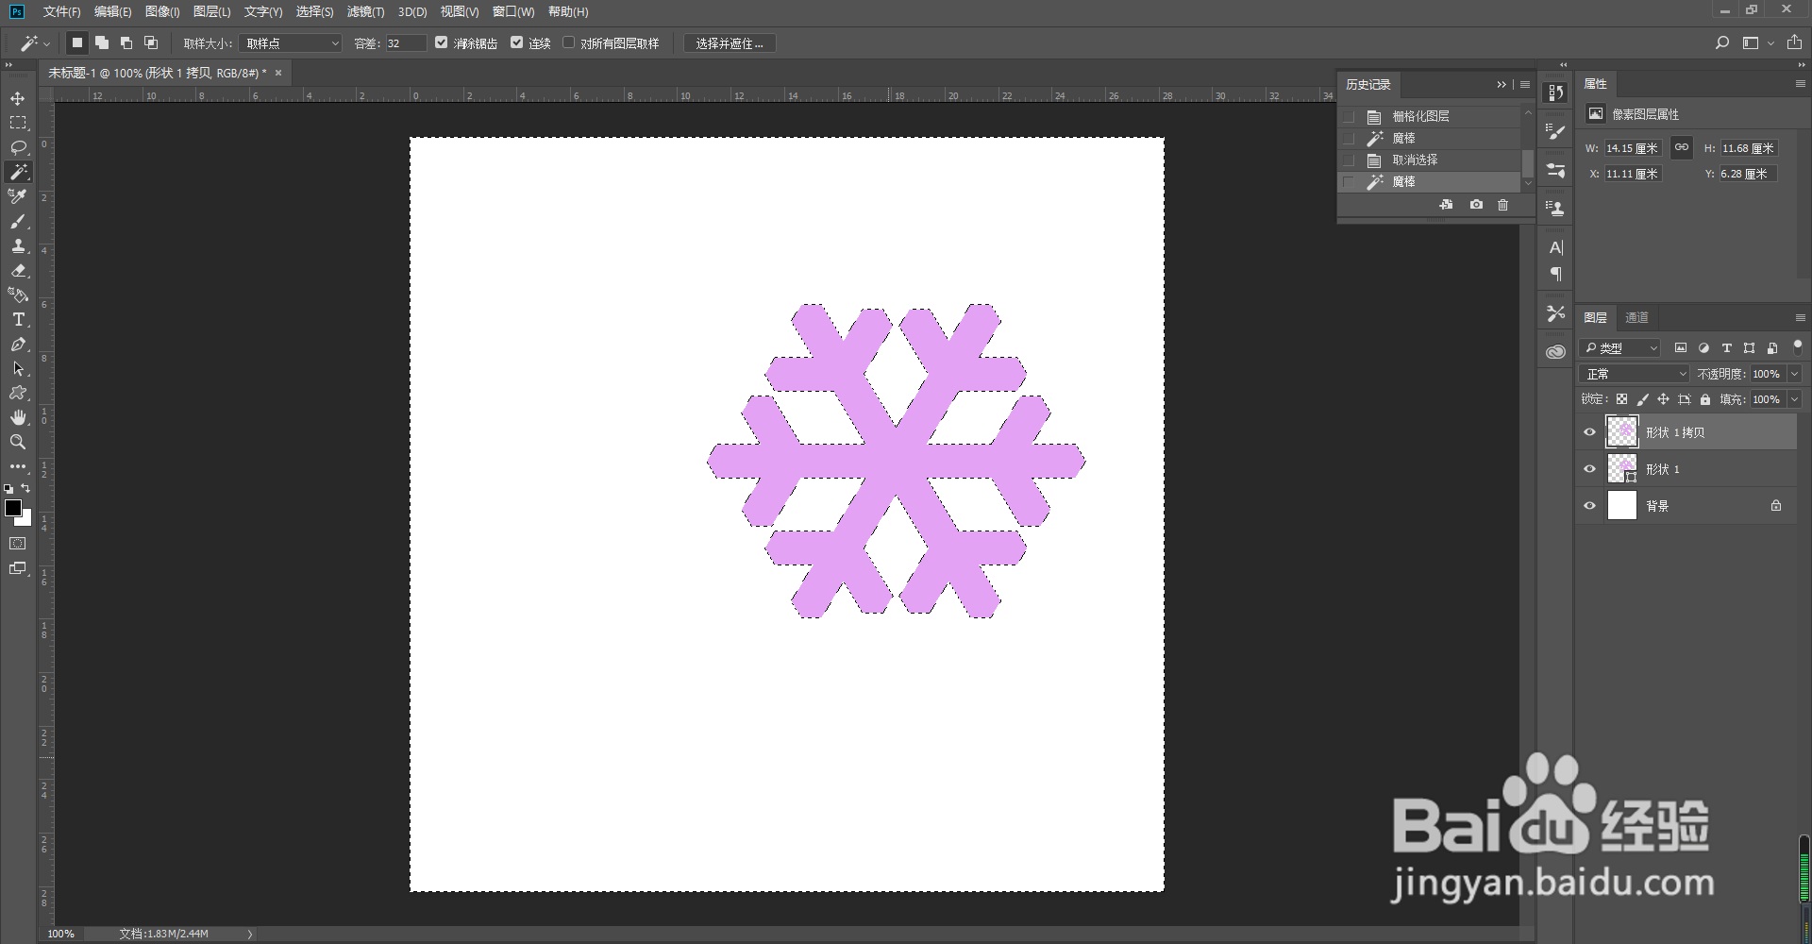Click the 形状 1 拷贝 layer thumbnail
Screen dimensions: 1812x944
click(1622, 432)
